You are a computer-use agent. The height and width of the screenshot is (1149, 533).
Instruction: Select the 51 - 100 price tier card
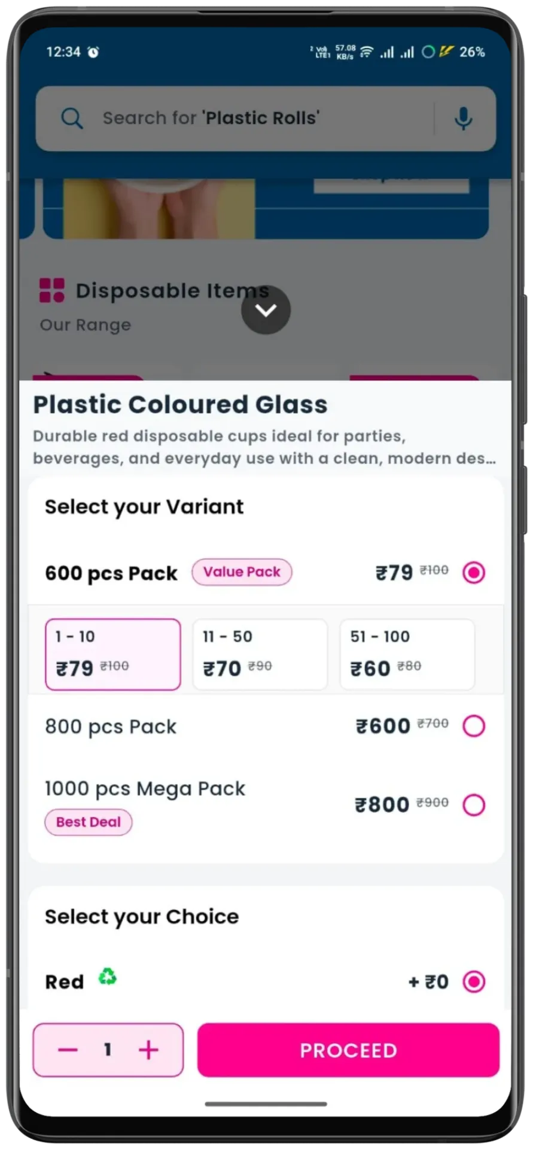[x=407, y=653]
